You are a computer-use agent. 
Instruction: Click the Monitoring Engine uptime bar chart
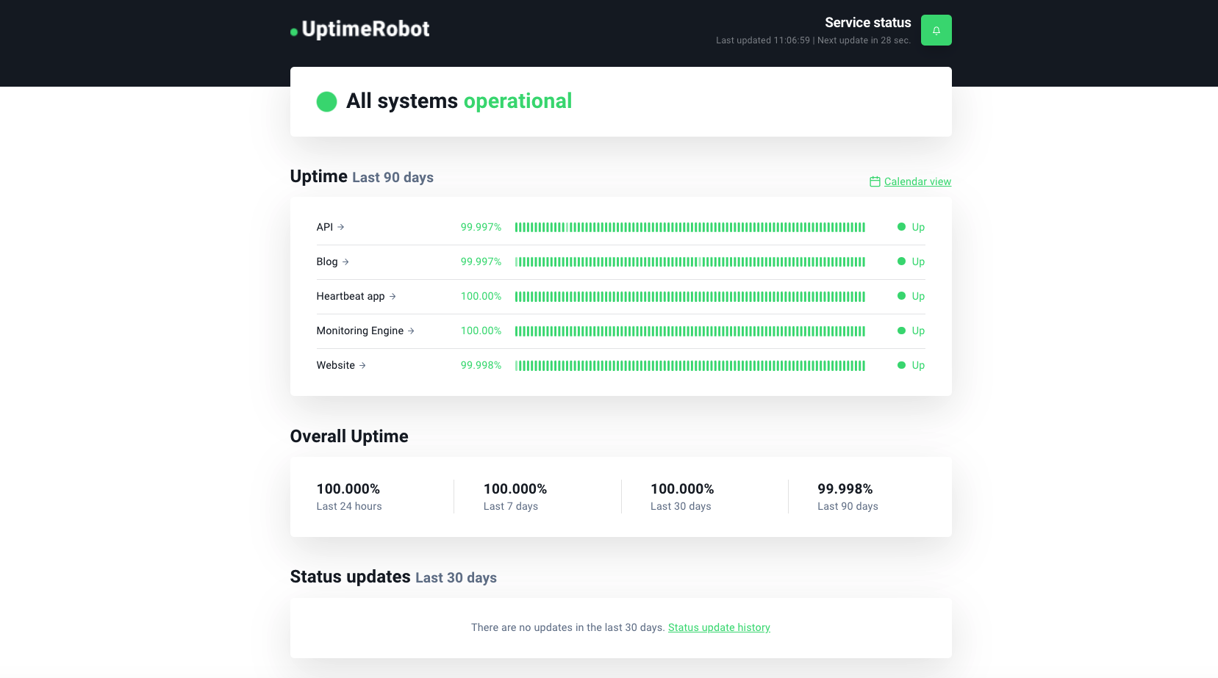pyautogui.click(x=690, y=331)
